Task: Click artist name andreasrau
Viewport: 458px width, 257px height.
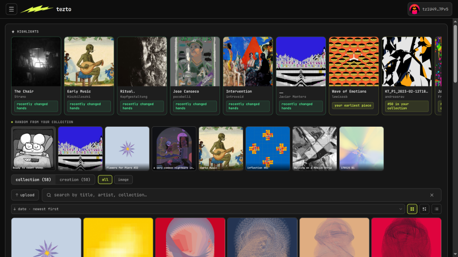Action: [394, 97]
